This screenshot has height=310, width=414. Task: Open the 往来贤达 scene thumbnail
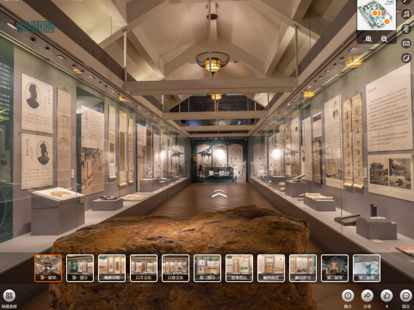[x=239, y=268]
